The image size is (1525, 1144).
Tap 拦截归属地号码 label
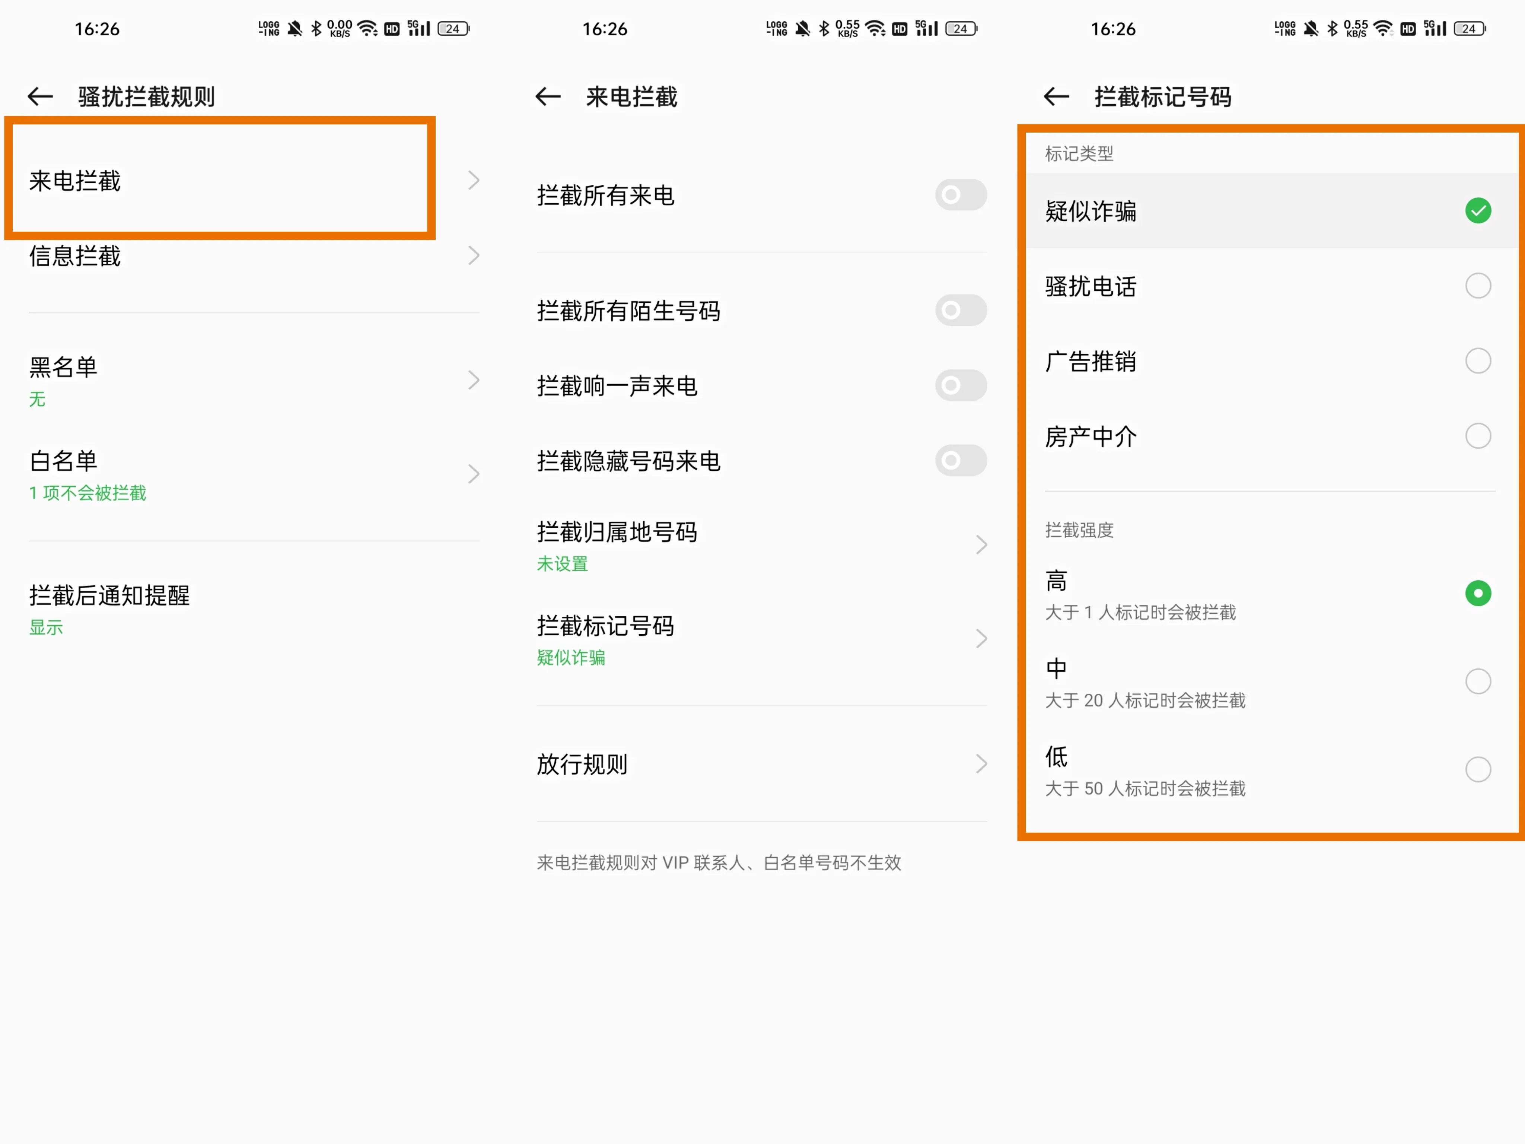pyautogui.click(x=617, y=532)
